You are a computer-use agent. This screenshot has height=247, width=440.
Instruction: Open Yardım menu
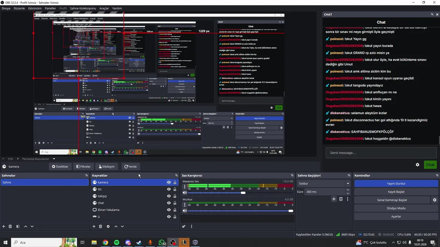pyautogui.click(x=117, y=8)
